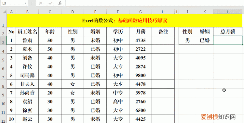This screenshot has width=244, height=123.
Task: Click the '学历' header cell
Action: (118, 32)
